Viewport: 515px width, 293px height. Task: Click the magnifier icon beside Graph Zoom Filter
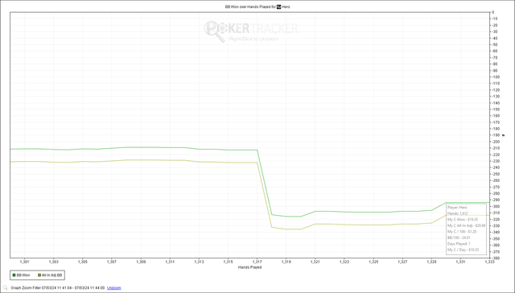(x=6, y=287)
